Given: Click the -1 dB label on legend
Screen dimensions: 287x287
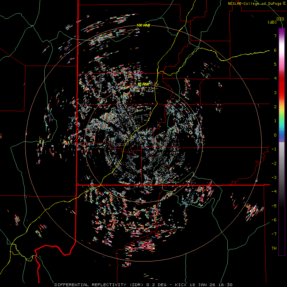Looking at the screenshot, I should click(274, 149).
